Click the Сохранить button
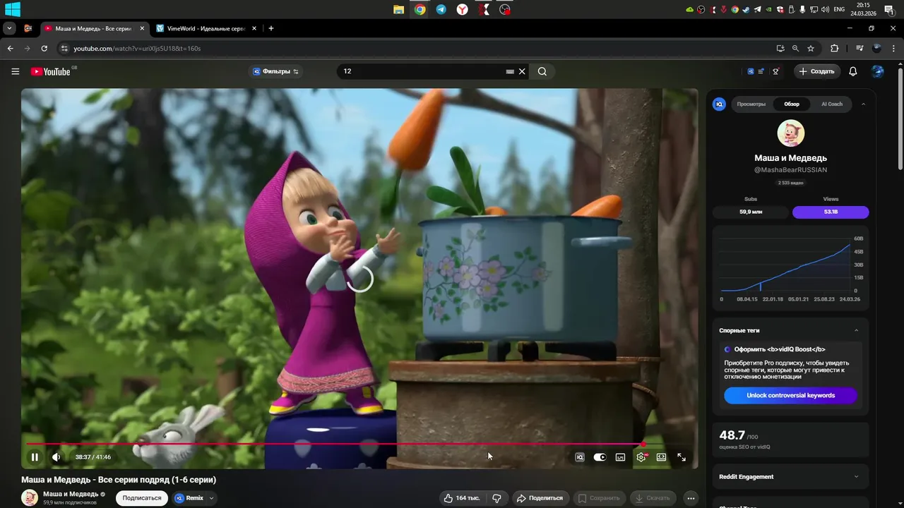The image size is (904, 508). coord(600,498)
